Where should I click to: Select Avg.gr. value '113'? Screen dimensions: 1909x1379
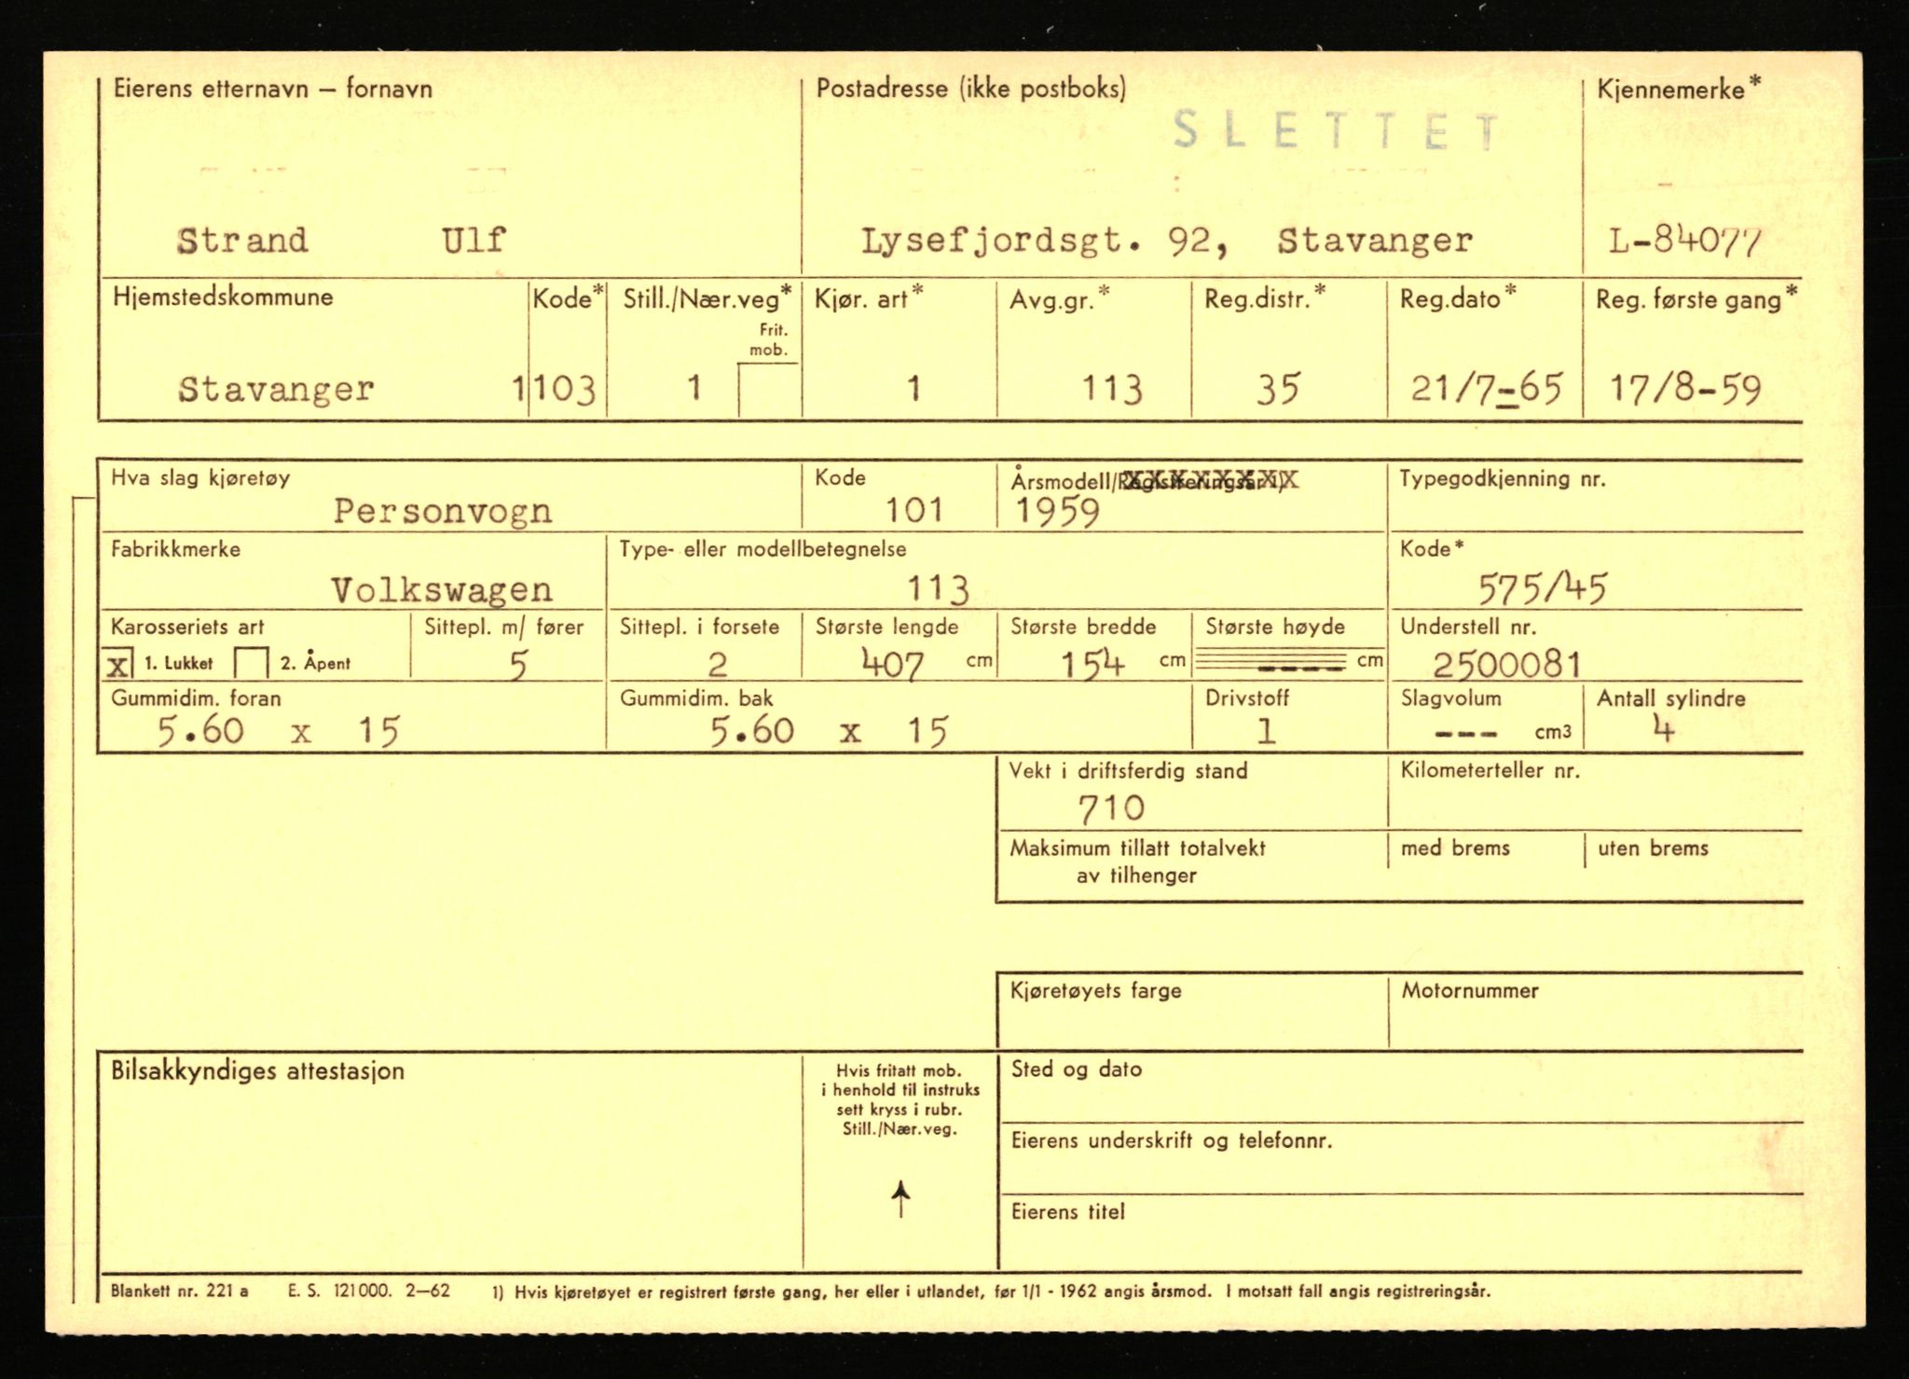point(1111,389)
